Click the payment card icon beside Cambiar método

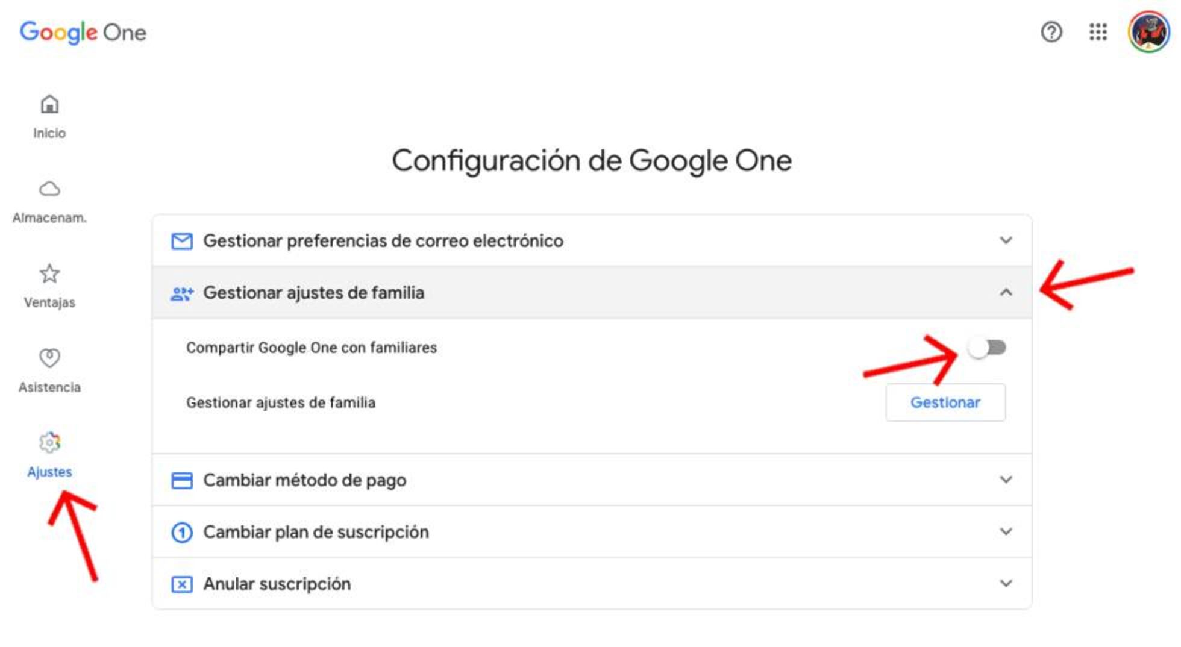pos(181,480)
